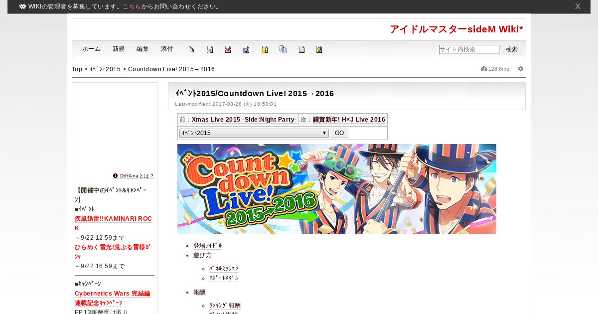Image resolution: width=598 pixels, height=314 pixels.
Task: Jump to ｻﾎﾟｰﾄﾒﾀﾞﾙ sub-section link
Action: (224, 278)
